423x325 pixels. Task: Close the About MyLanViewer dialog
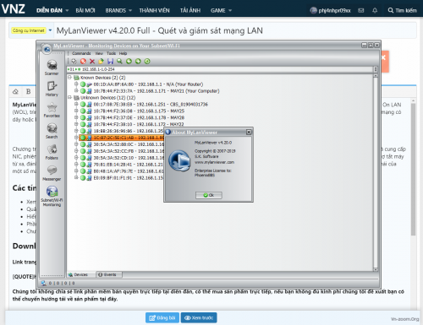click(x=249, y=132)
